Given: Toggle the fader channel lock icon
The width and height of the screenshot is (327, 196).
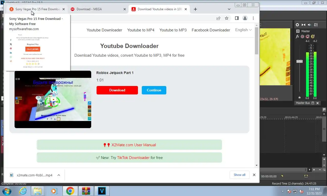Looking at the screenshot, I should click(x=299, y=97).
